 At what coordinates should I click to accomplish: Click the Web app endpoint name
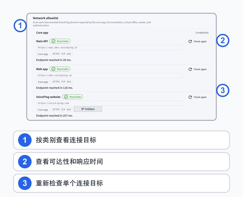(x=42, y=69)
